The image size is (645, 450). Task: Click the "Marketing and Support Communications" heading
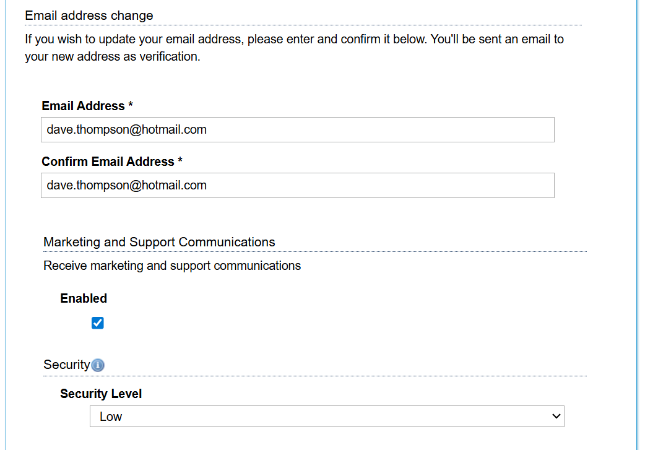coord(159,242)
